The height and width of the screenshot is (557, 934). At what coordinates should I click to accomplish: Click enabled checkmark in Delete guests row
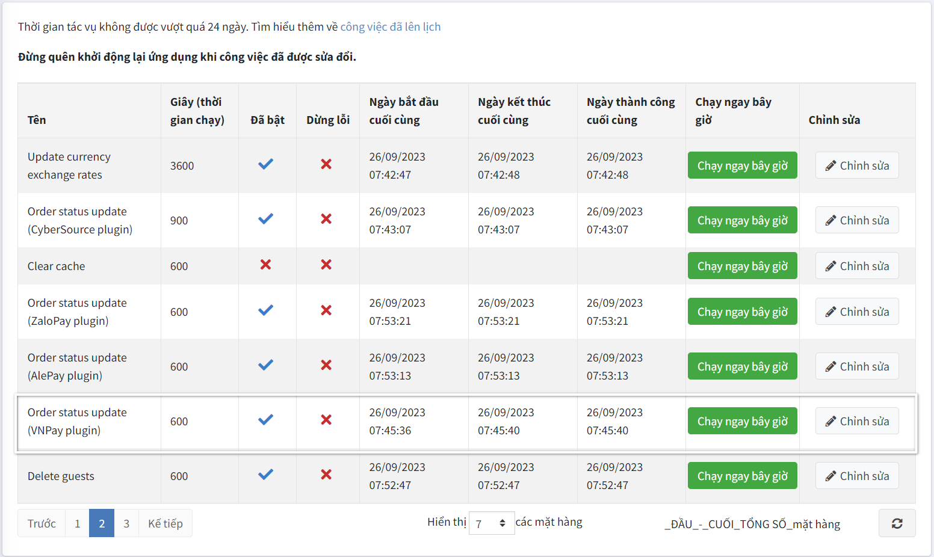pyautogui.click(x=265, y=474)
